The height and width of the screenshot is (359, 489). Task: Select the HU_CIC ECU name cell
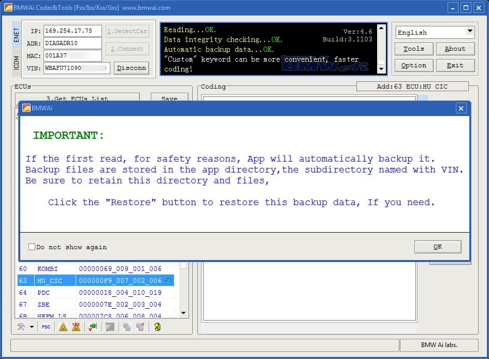55,280
